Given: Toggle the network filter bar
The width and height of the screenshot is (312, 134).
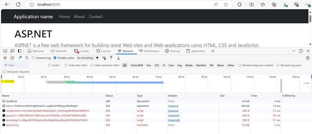Looking at the screenshot, I should (x=20, y=58).
